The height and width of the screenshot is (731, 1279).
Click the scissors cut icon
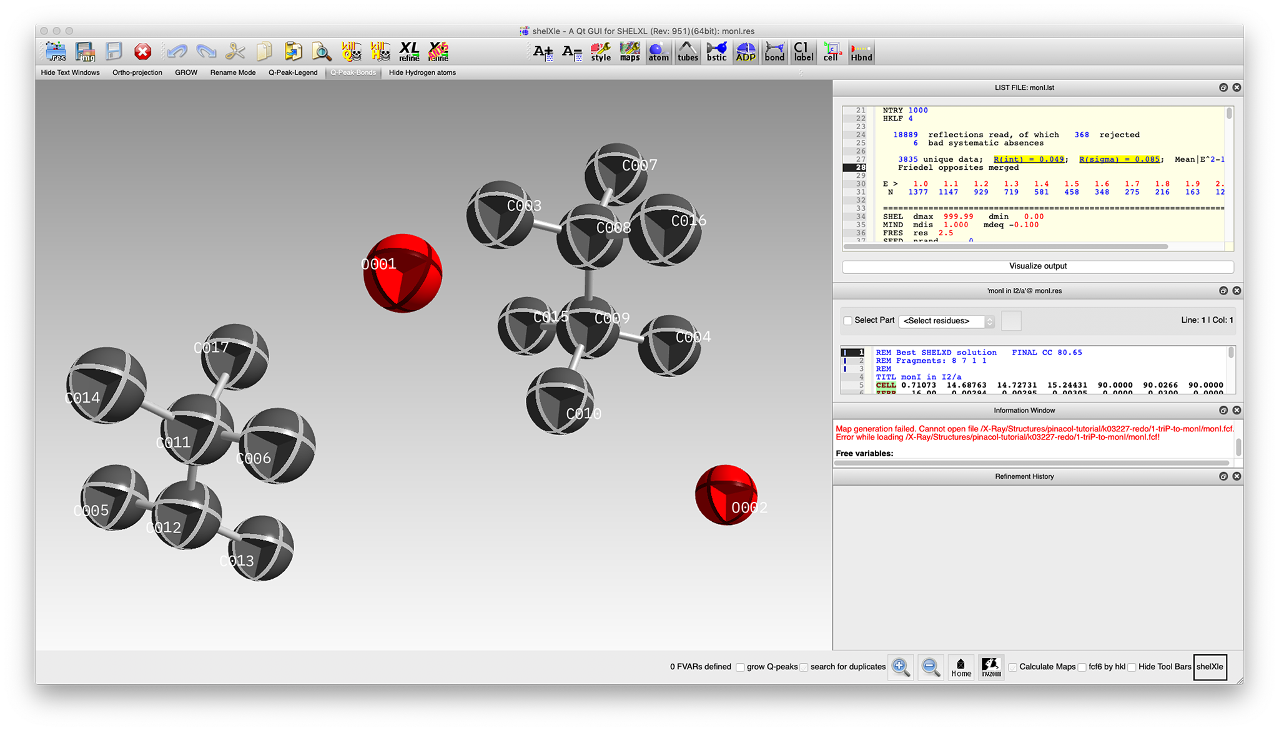point(235,52)
